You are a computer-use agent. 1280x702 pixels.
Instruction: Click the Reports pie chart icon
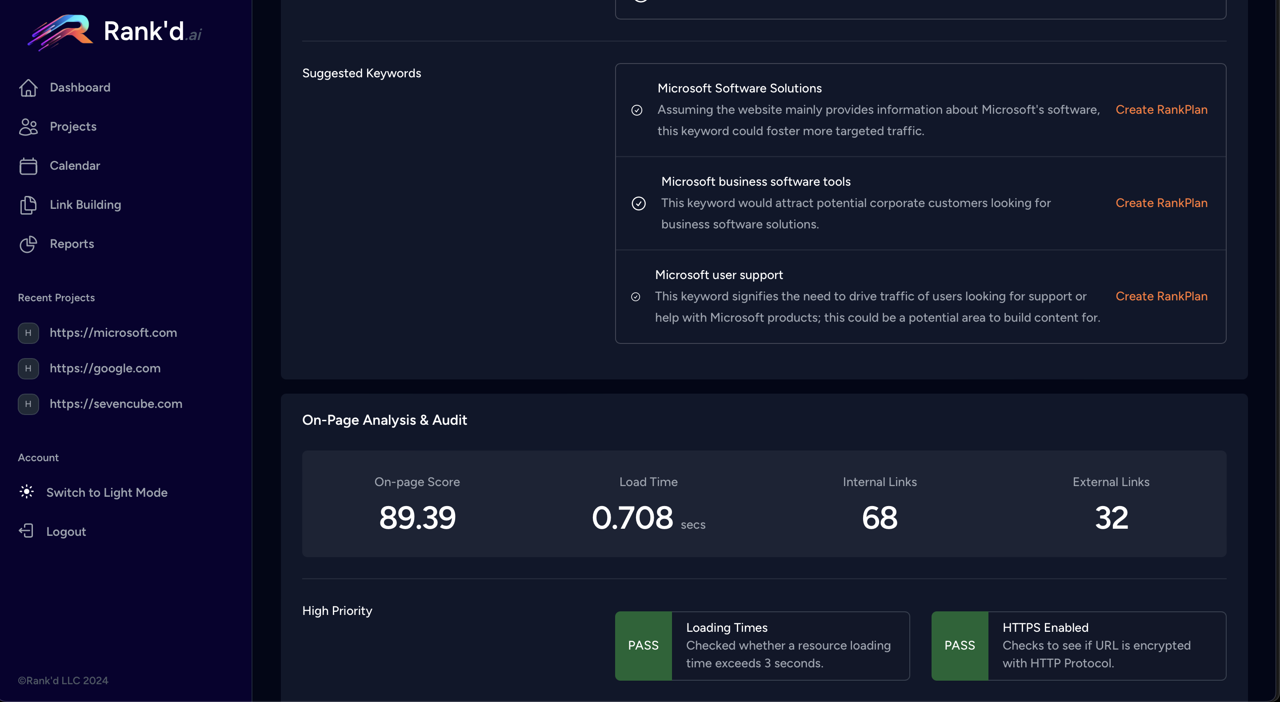(28, 244)
